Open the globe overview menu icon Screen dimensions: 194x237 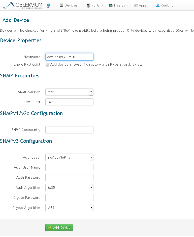point(48,5)
